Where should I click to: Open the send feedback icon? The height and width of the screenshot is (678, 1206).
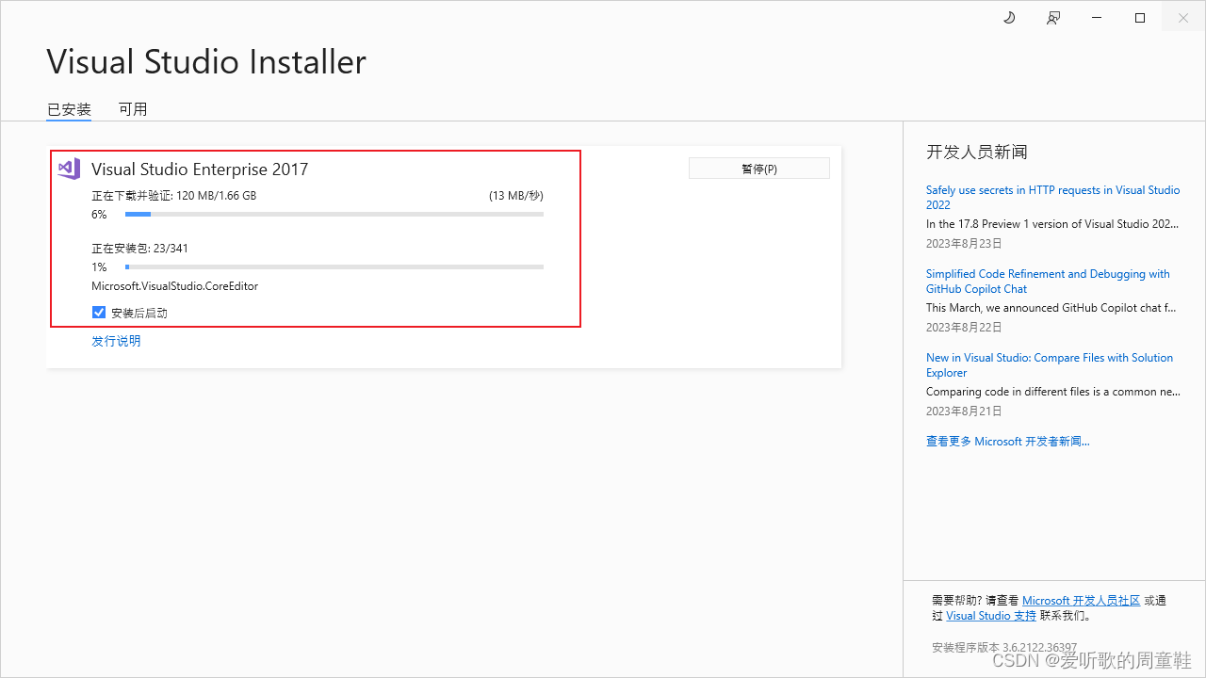(1052, 17)
